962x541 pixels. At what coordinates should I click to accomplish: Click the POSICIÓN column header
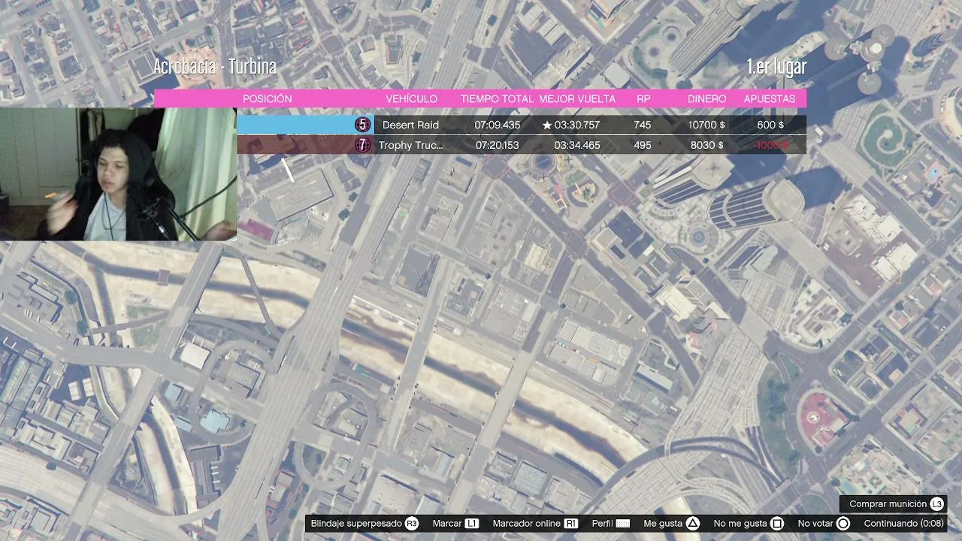pos(268,98)
